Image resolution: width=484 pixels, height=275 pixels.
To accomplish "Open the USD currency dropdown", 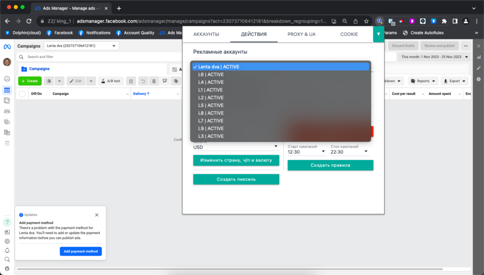I will (x=236, y=147).
